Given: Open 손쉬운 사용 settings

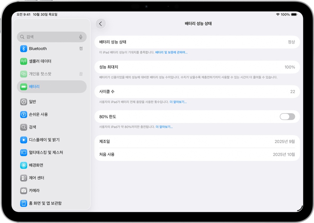Looking at the screenshot, I should coord(52,114).
